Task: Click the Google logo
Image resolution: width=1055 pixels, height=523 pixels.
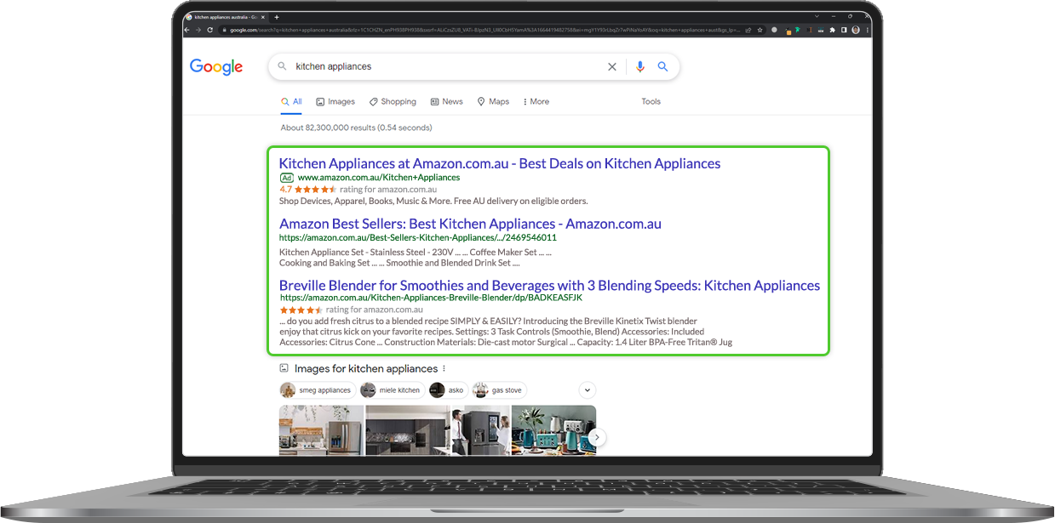Action: [216, 67]
